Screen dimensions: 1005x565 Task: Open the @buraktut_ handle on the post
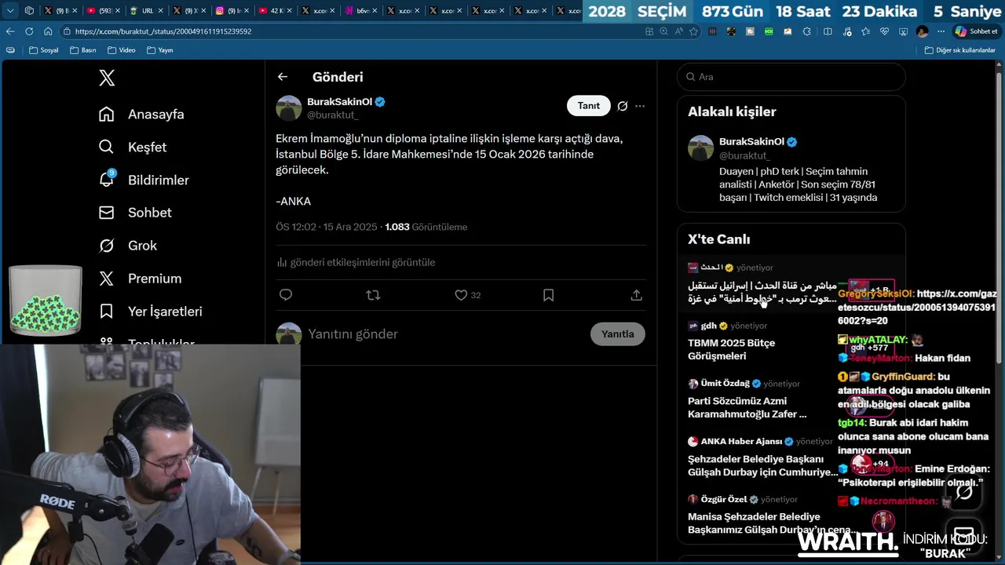(x=332, y=115)
